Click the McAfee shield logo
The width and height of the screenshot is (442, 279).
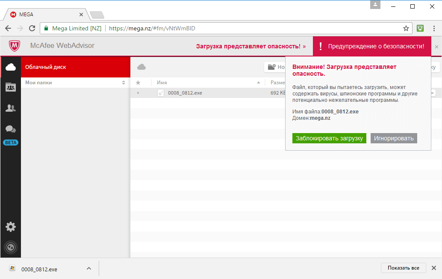(x=15, y=45)
